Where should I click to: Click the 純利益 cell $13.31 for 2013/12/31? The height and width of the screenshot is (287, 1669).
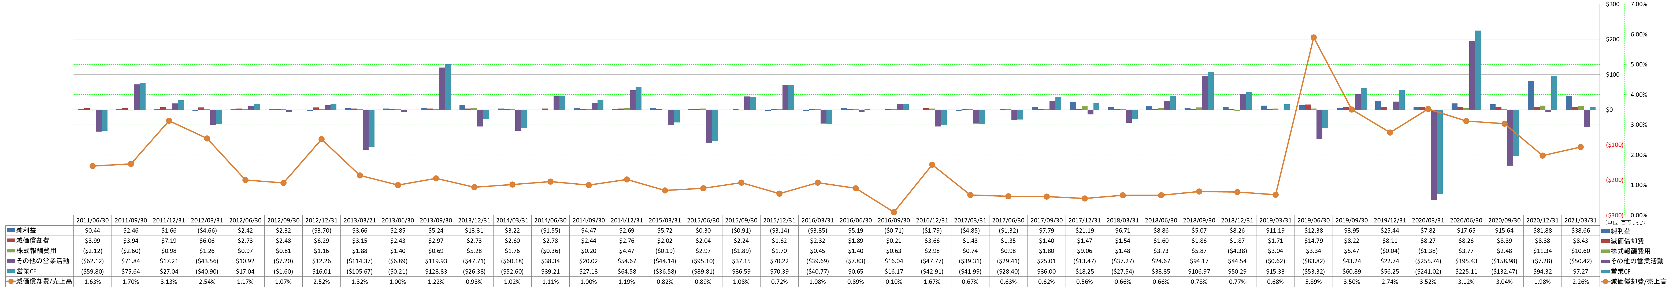click(474, 231)
